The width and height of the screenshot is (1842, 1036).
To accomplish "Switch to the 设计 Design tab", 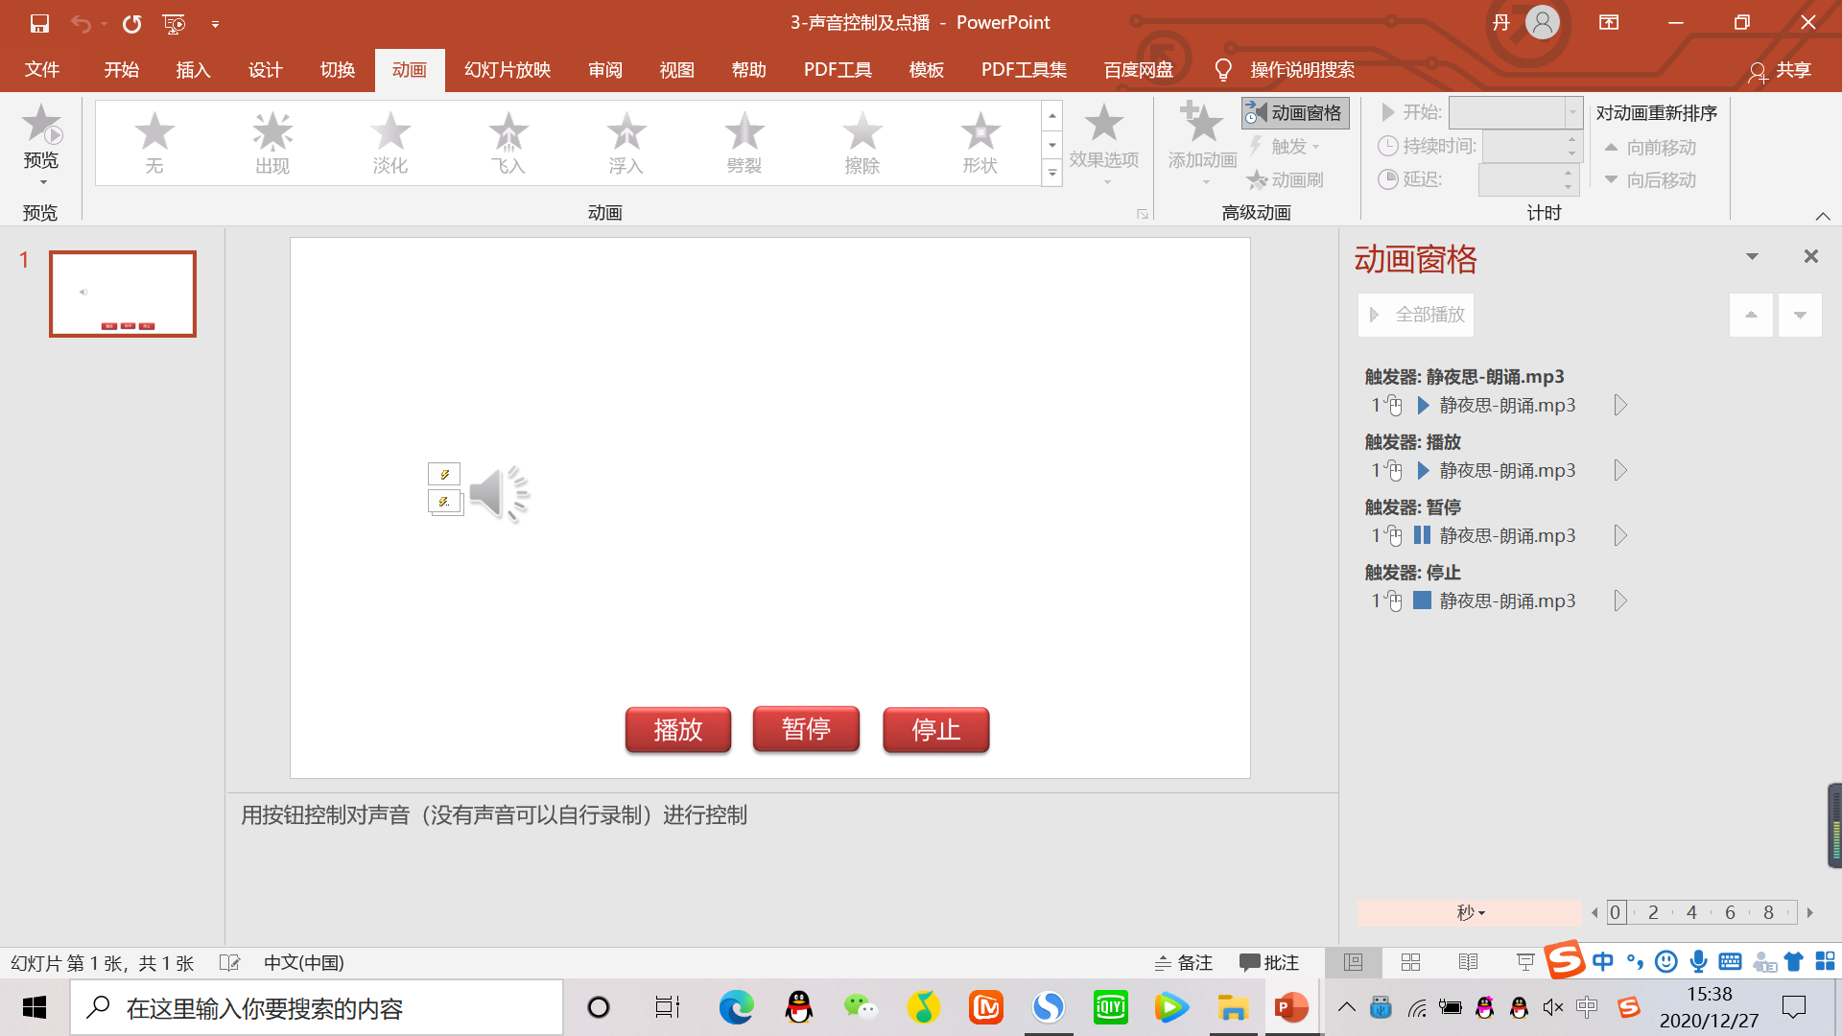I will click(x=266, y=70).
